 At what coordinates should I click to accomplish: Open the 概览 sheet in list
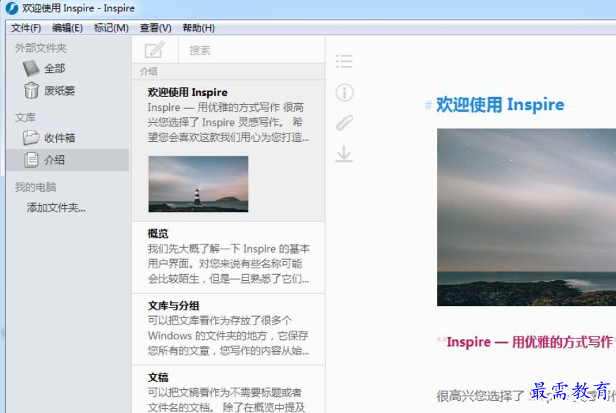229,257
